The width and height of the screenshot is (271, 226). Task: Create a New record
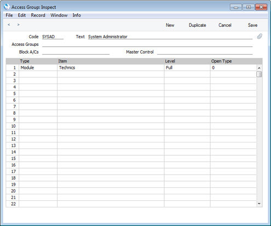pyautogui.click(x=170, y=25)
